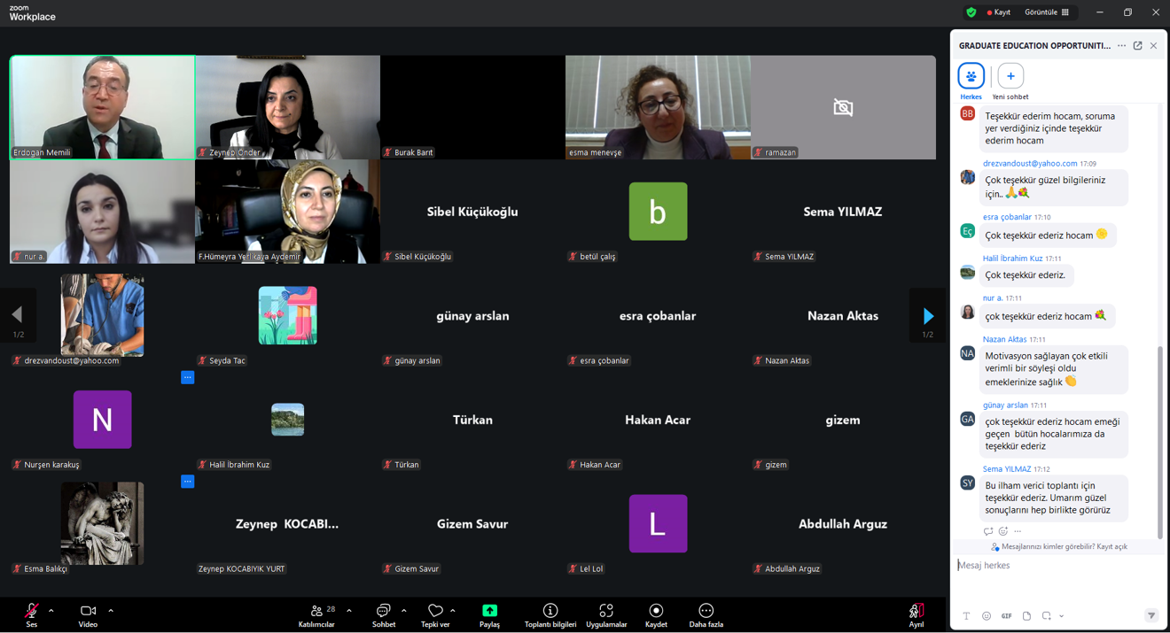
Task: Open the Görüntüle view menu
Action: 1047,12
